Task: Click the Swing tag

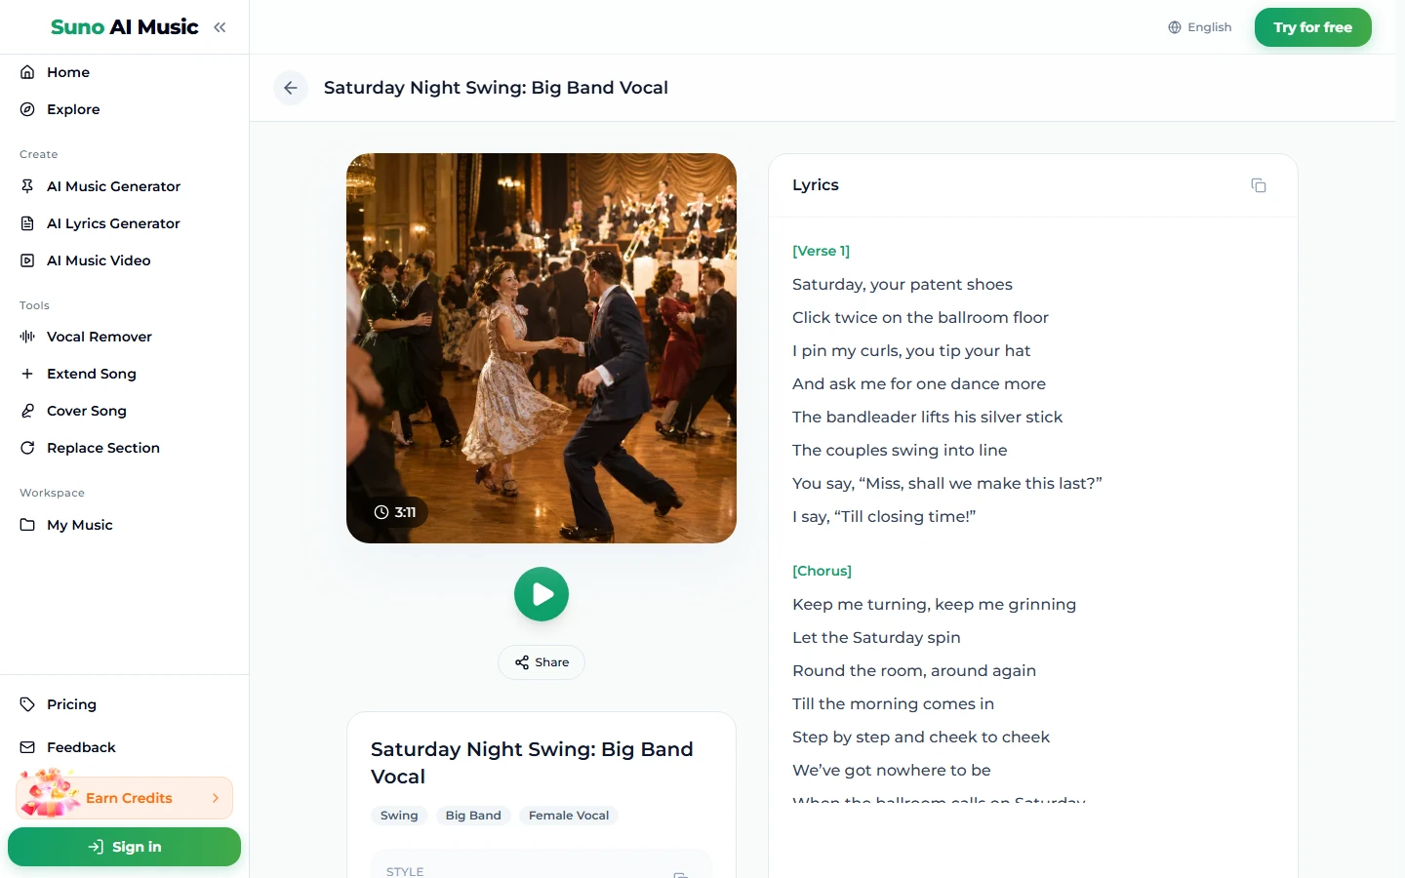Action: click(399, 816)
